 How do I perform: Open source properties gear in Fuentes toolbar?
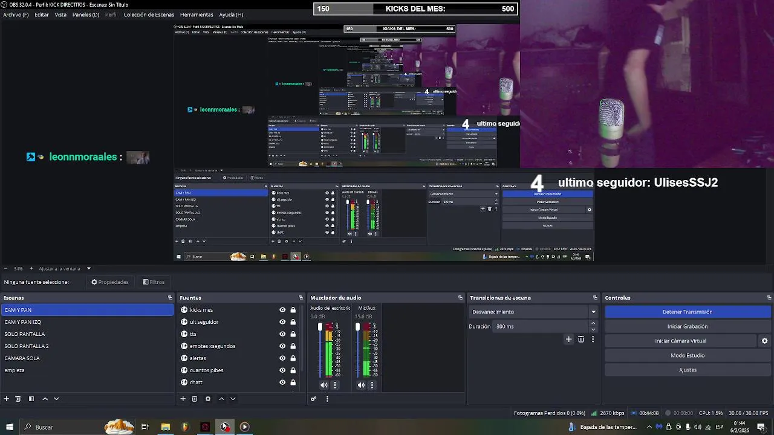click(x=208, y=399)
